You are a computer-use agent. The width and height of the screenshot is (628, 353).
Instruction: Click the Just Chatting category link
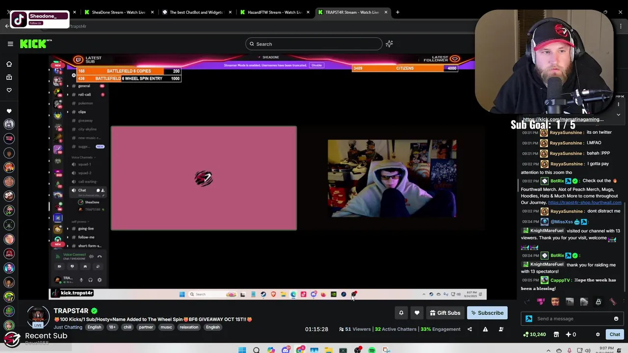(68, 328)
